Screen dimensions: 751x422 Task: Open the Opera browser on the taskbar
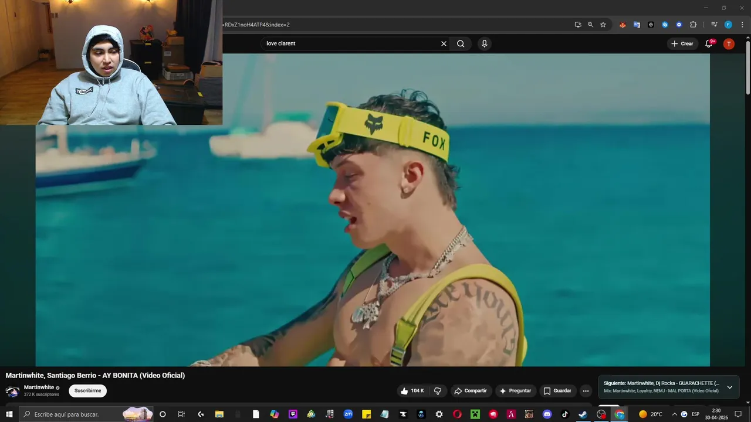click(457, 414)
